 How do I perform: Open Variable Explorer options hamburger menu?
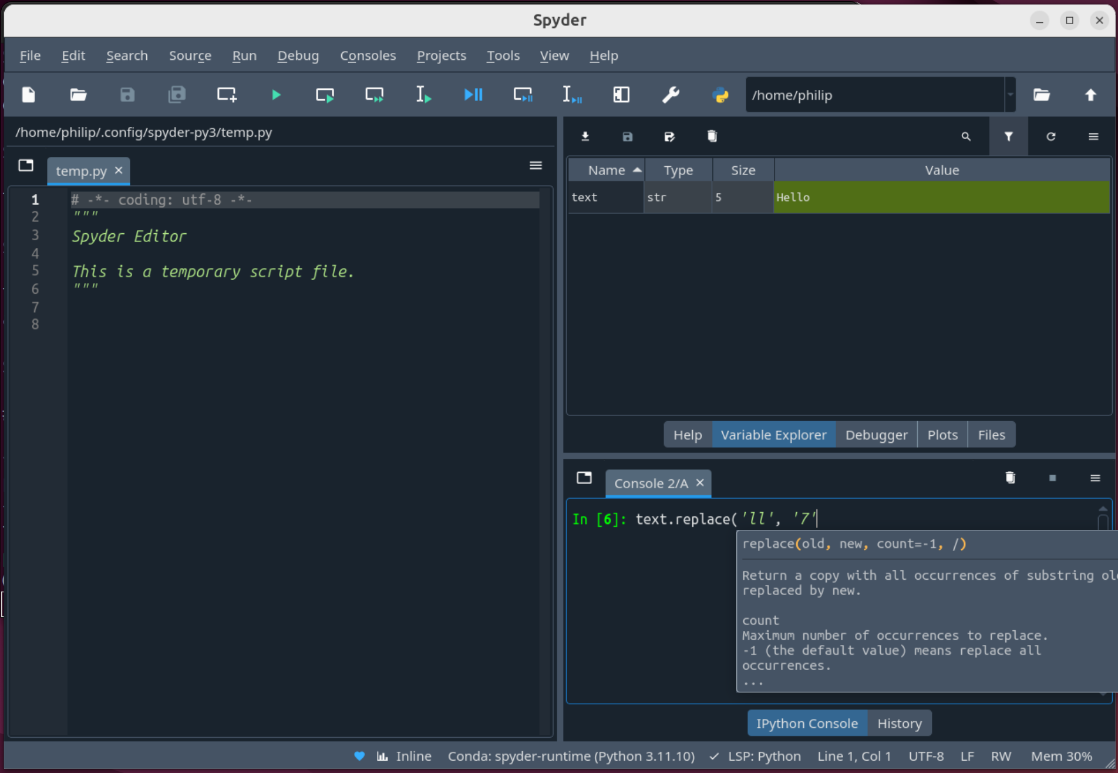1093,136
